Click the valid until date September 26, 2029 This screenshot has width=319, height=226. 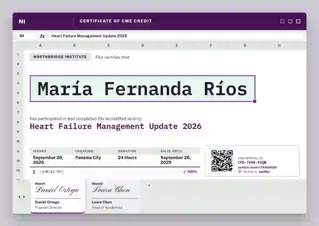(x=175, y=160)
